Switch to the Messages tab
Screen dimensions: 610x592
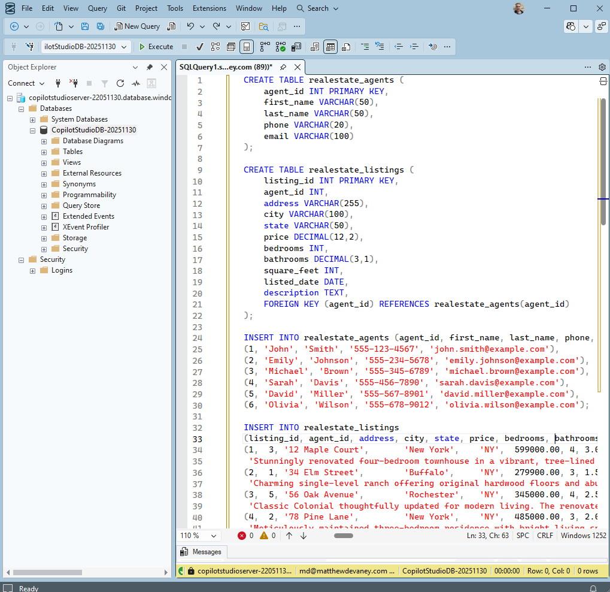pyautogui.click(x=201, y=552)
